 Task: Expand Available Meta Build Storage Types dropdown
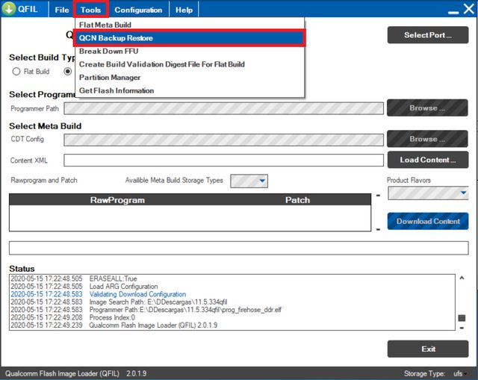pos(262,181)
